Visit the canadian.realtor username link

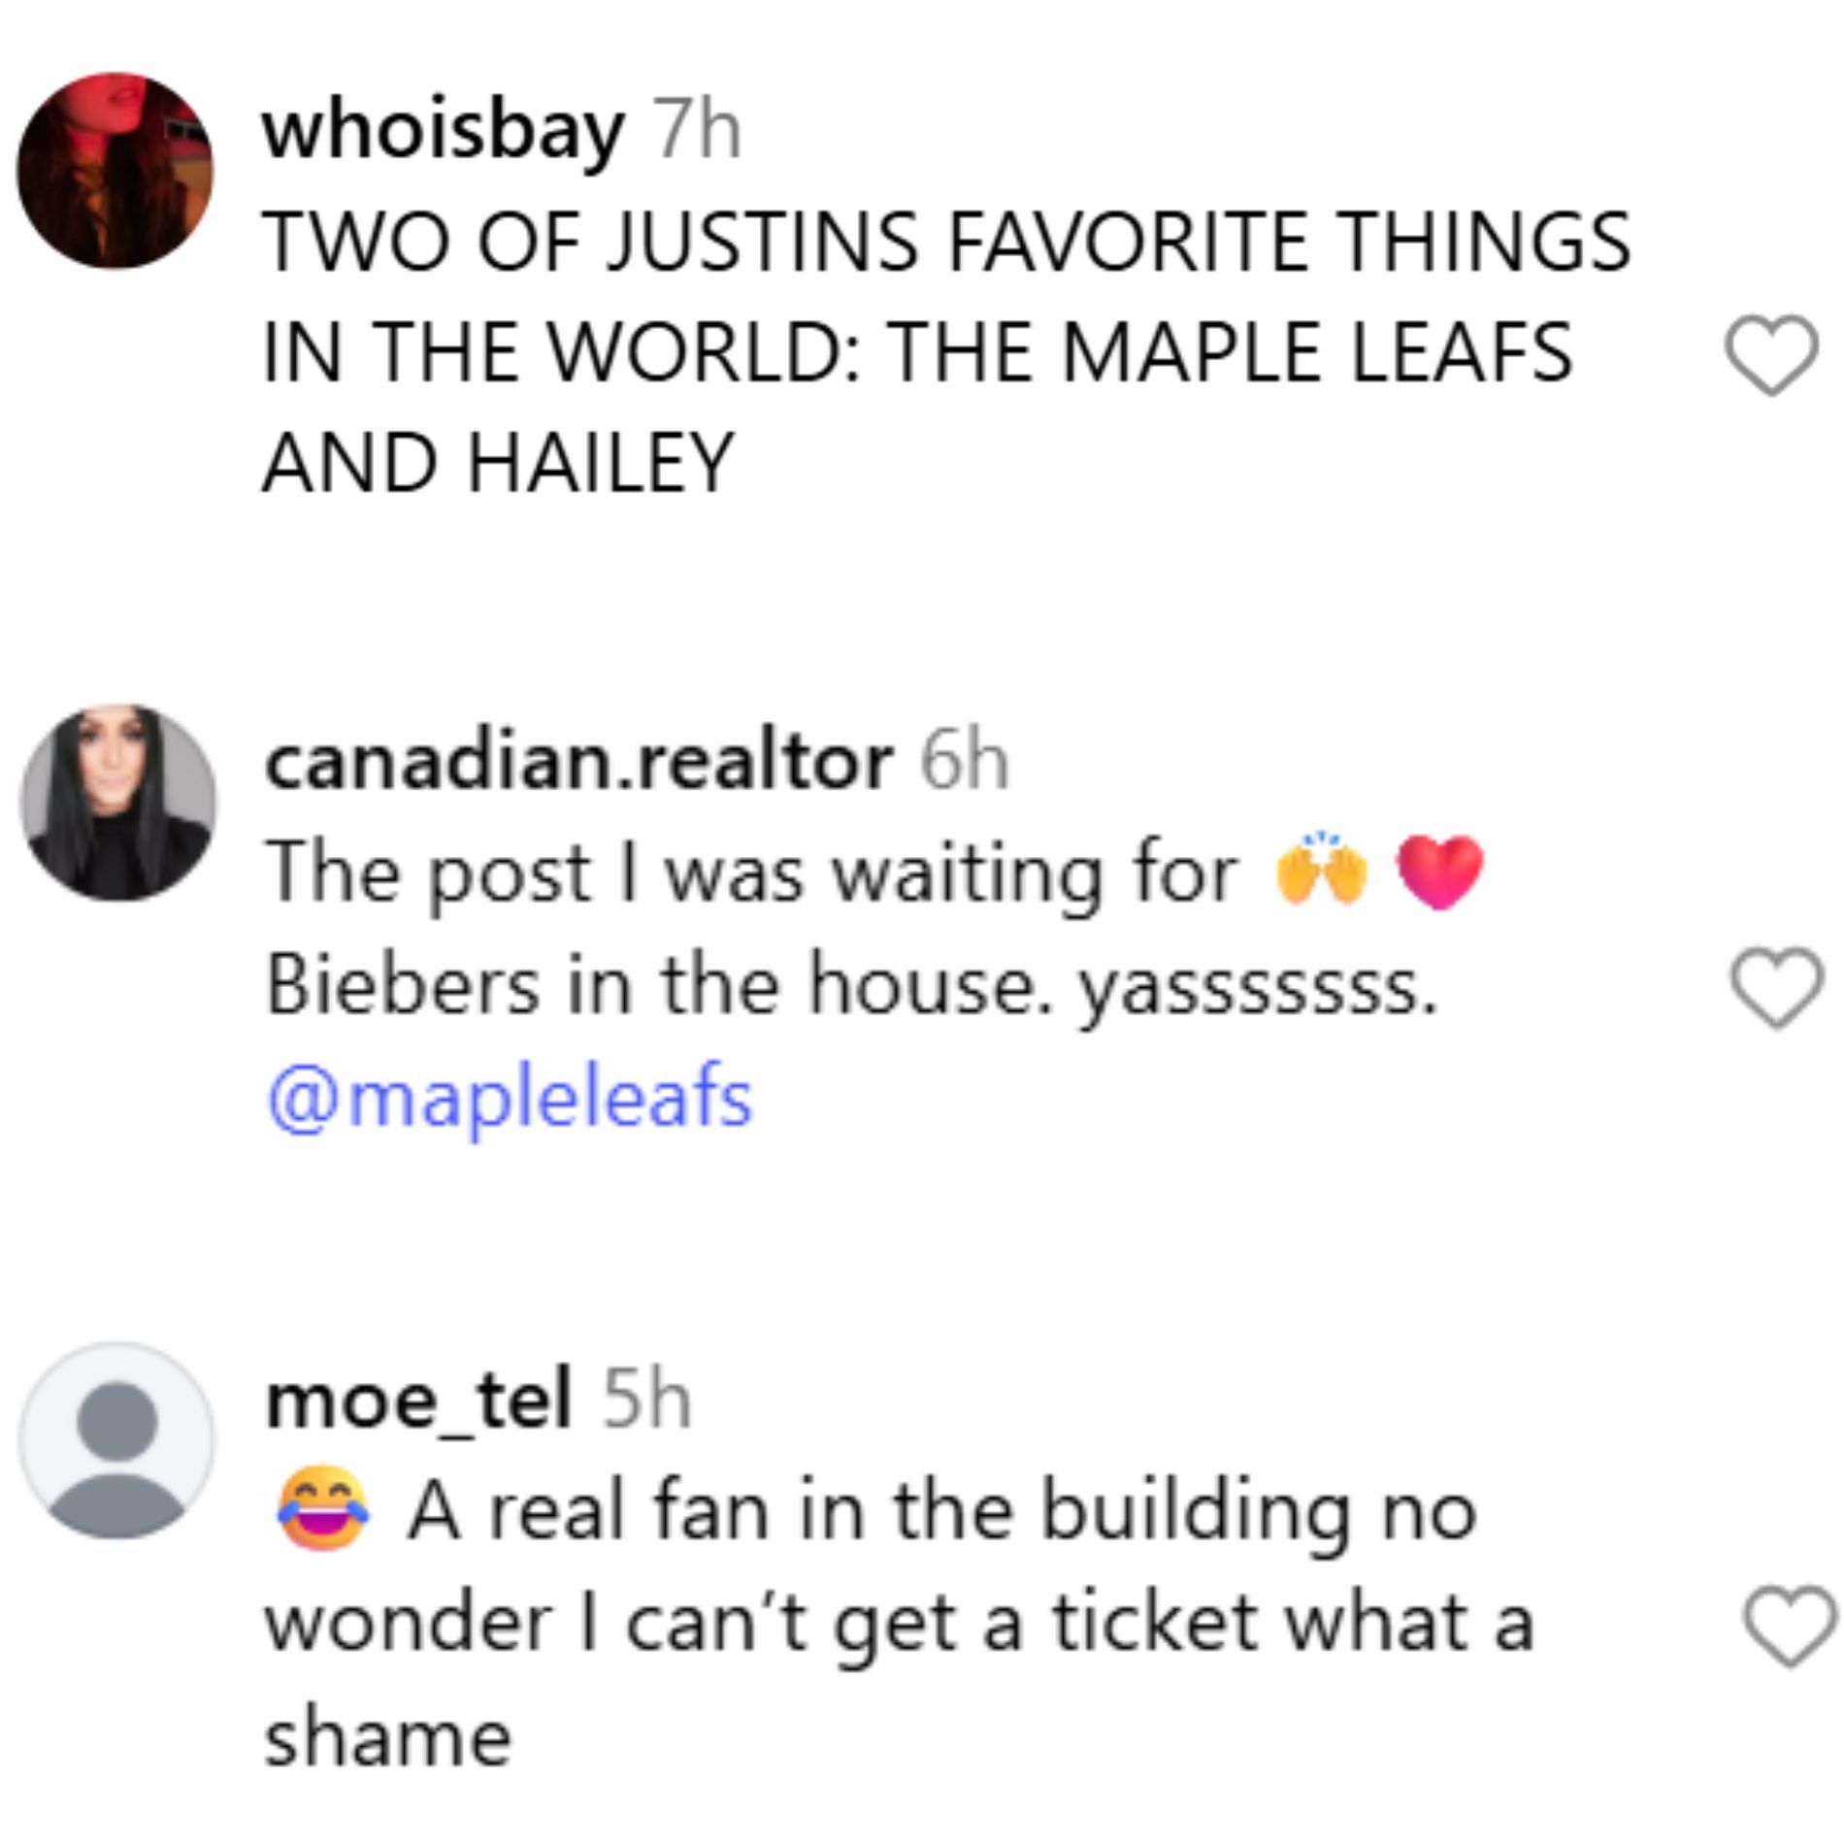coord(578,763)
